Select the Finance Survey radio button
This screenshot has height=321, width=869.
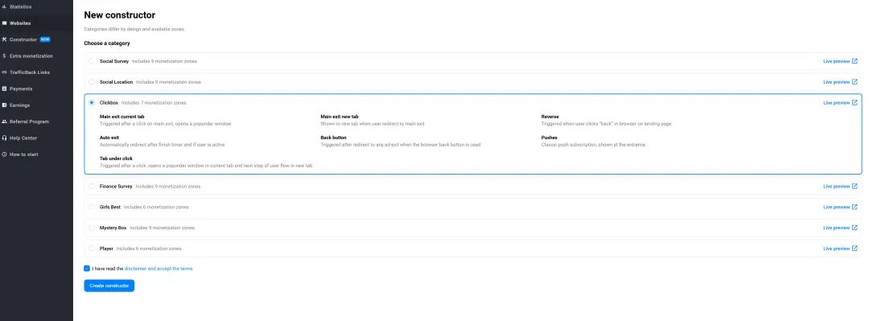tap(92, 187)
